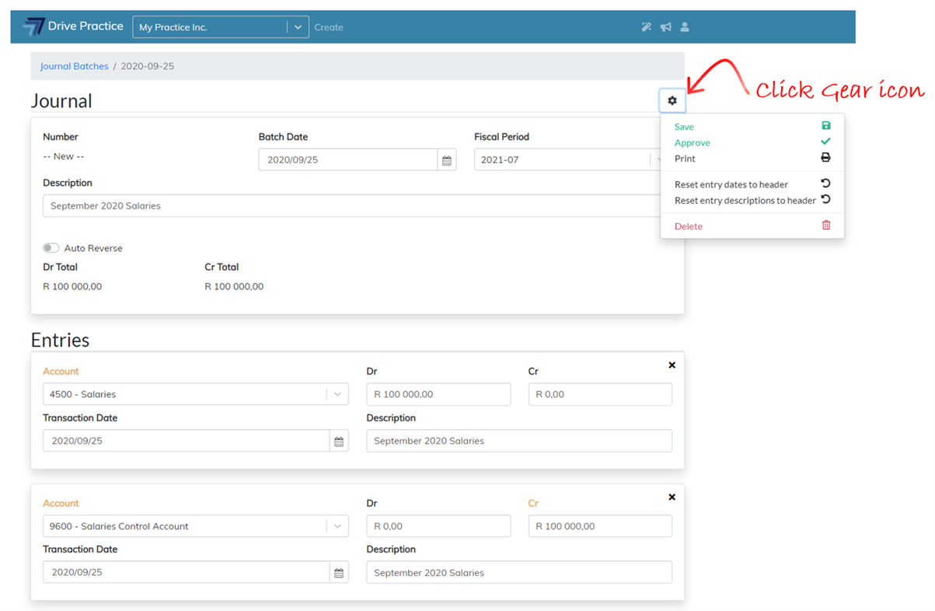Open the megaphone announcements icon

[x=666, y=27]
